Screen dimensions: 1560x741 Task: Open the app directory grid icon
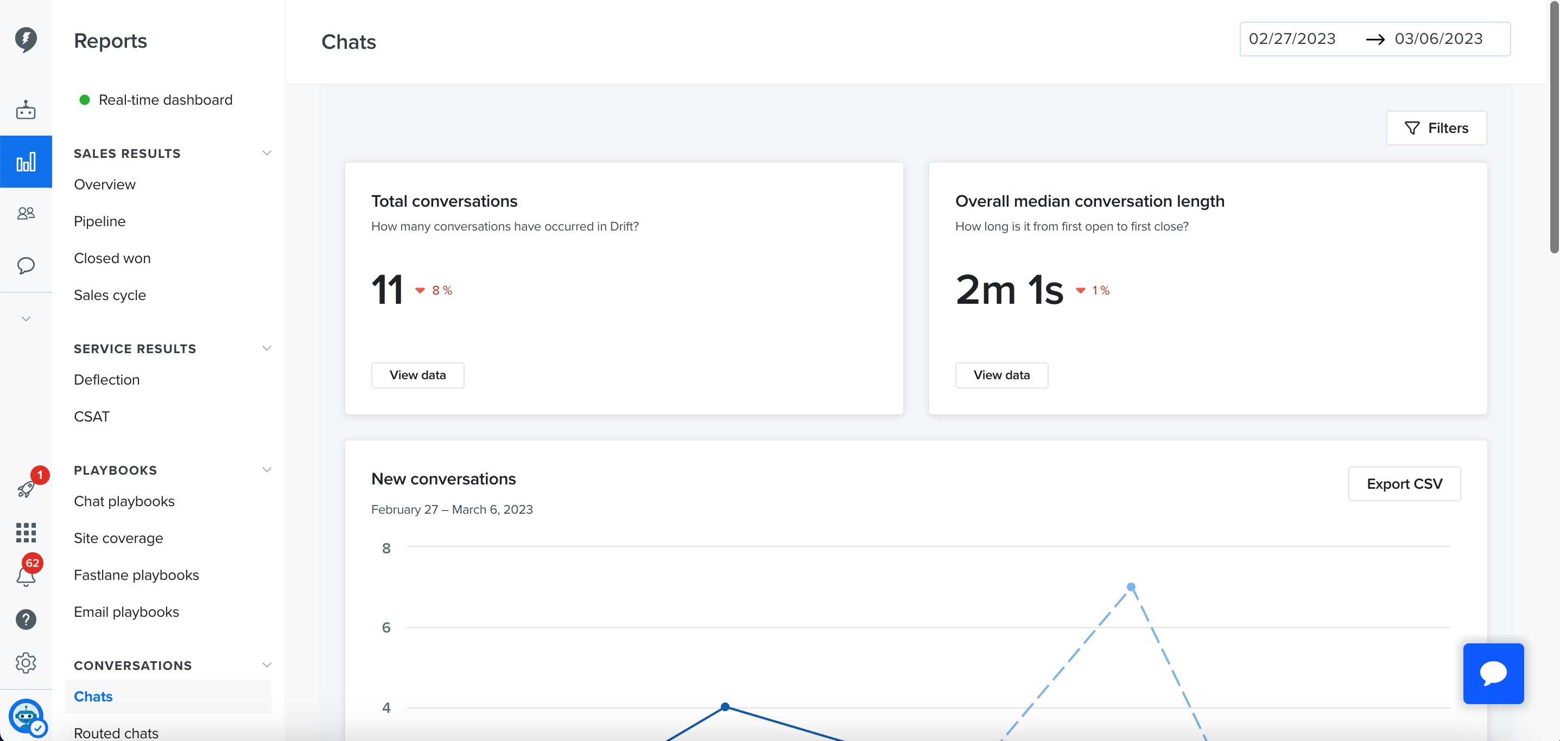coord(26,532)
